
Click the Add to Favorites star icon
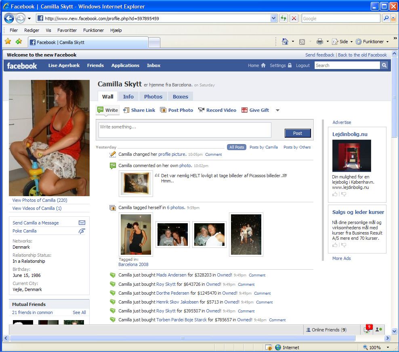tap(19, 42)
